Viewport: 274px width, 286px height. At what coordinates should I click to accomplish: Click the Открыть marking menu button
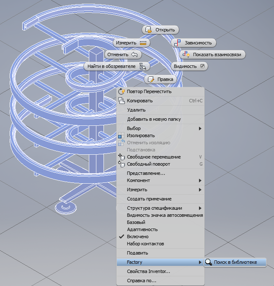coord(160,30)
